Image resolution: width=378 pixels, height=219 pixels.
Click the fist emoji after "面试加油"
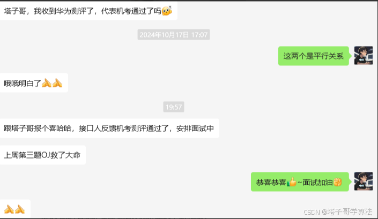pos(338,182)
